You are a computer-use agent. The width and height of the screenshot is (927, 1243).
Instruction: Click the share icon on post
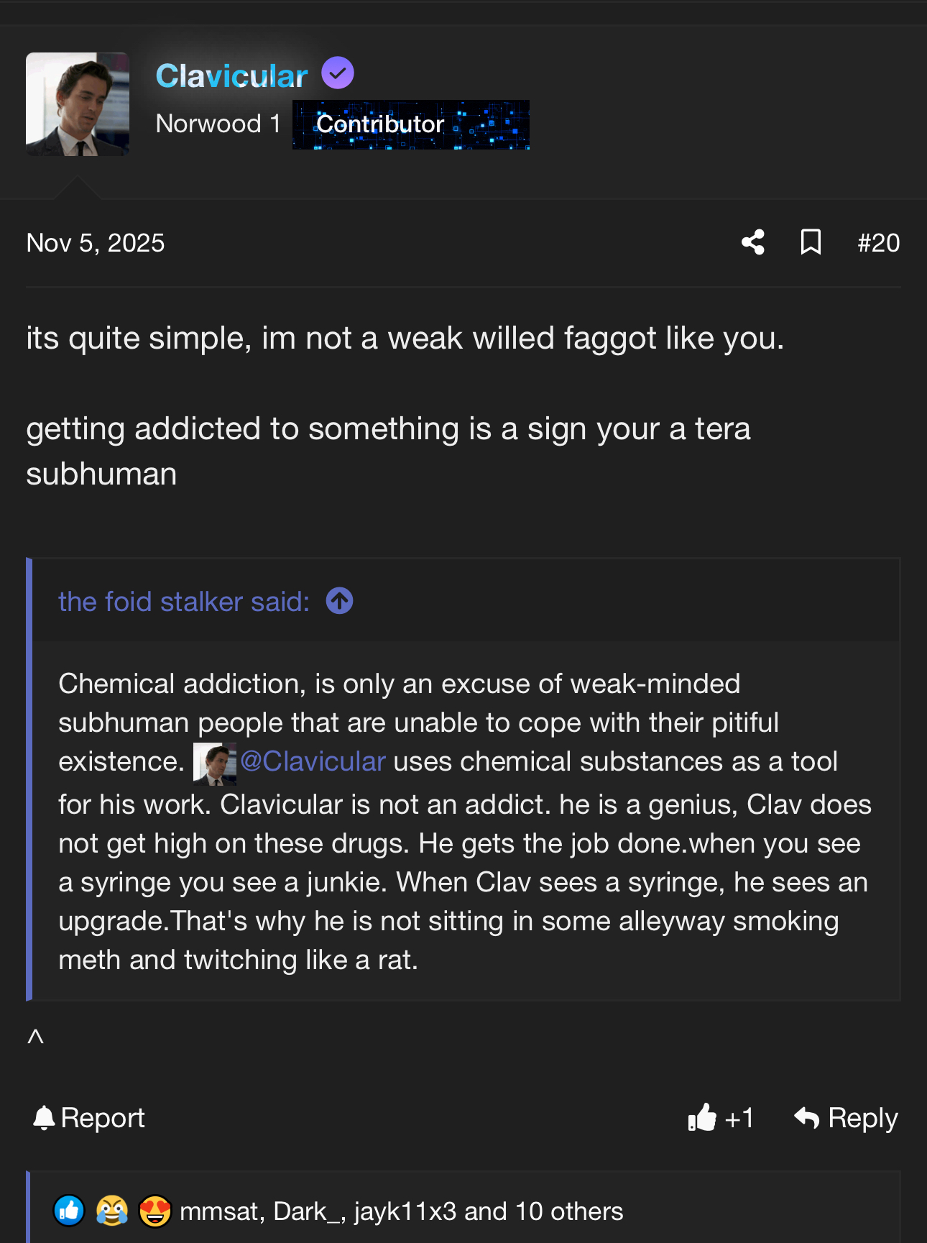(752, 242)
